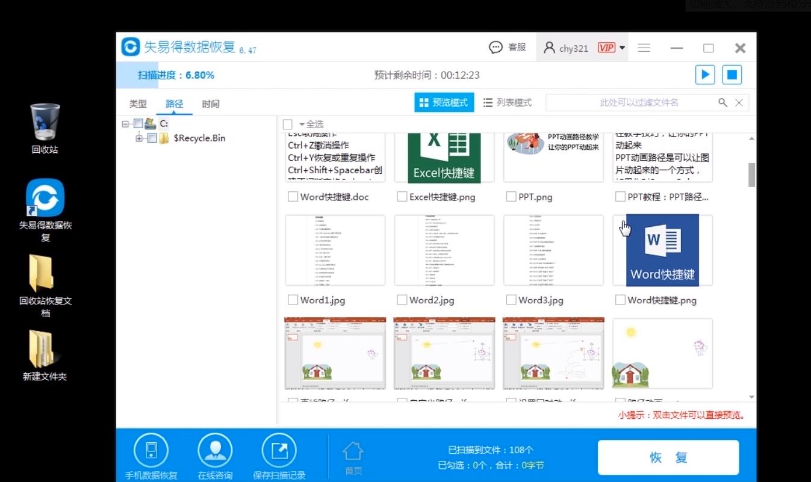Tick the C: drive checkbox
The image size is (811, 482).
[x=138, y=124]
